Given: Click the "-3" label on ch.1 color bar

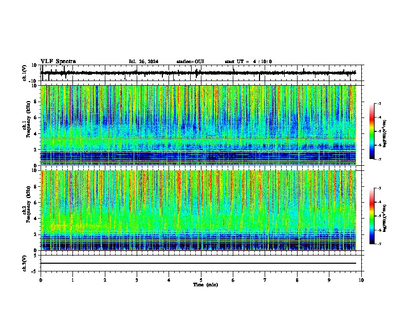Looking at the screenshot, I should (x=379, y=104).
